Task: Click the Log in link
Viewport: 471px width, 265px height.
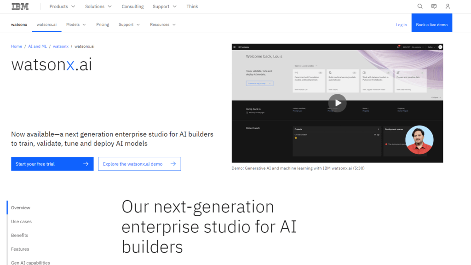Action: click(x=401, y=25)
